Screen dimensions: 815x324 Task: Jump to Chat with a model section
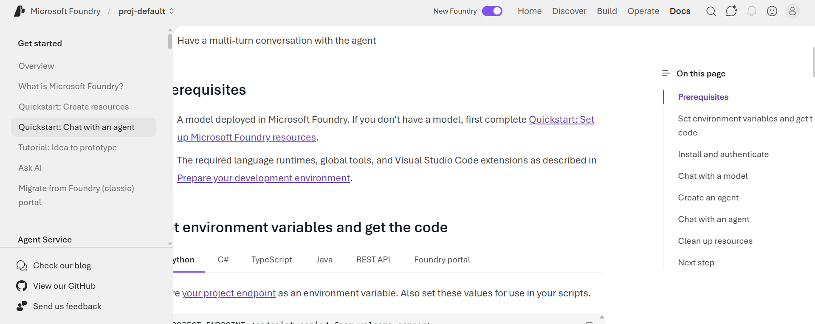(x=713, y=176)
